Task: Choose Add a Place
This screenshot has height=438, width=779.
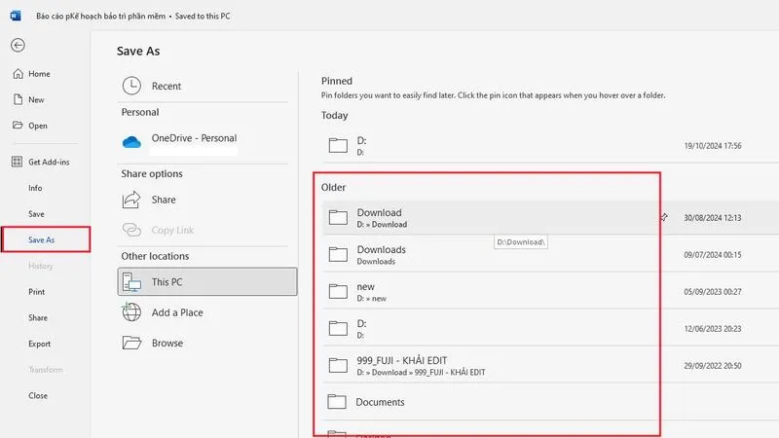Action: [177, 312]
